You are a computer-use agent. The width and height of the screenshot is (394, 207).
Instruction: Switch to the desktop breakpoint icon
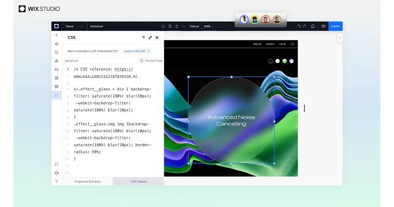[x=163, y=26]
